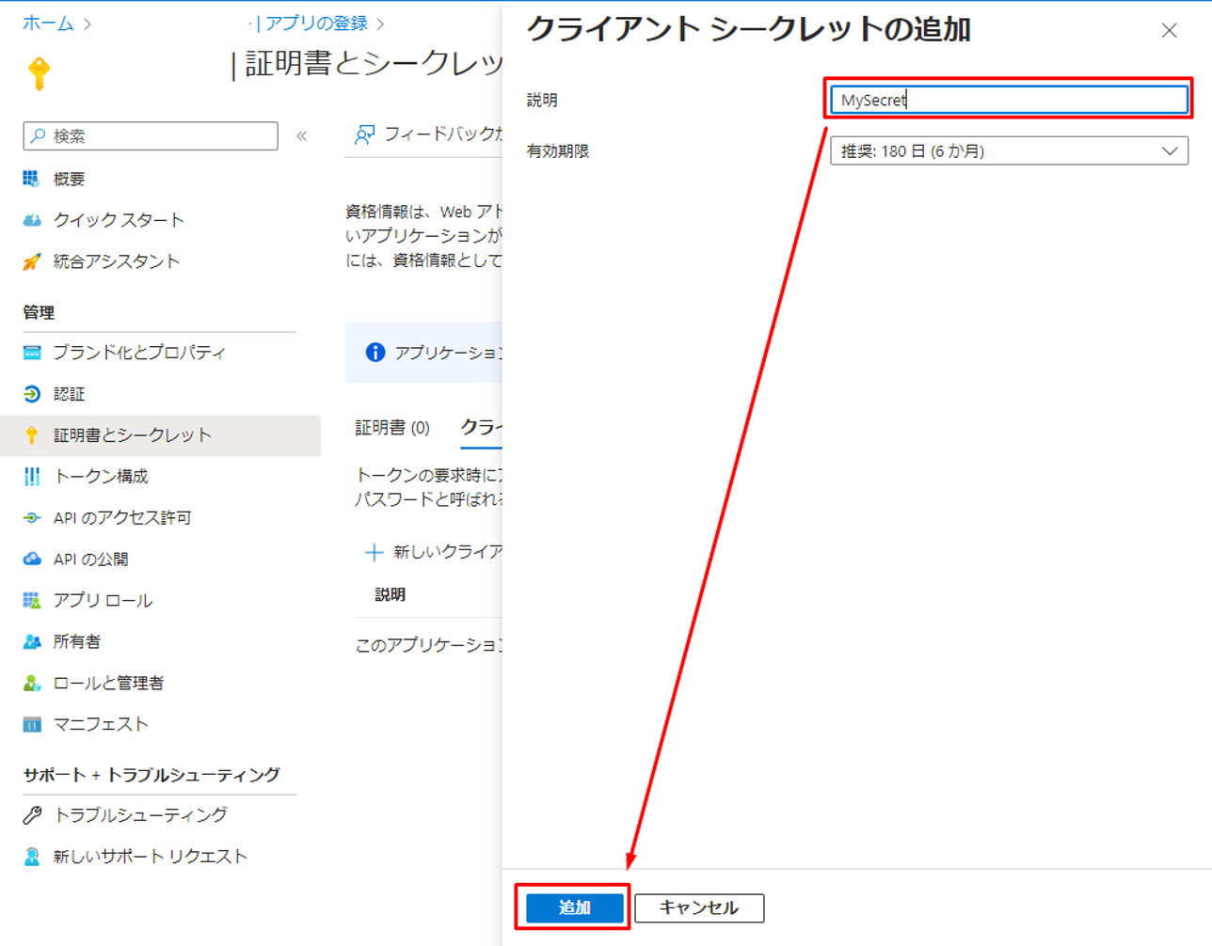Select 証明書とシークレット in the sidebar
Image resolution: width=1212 pixels, height=946 pixels.
click(x=133, y=434)
